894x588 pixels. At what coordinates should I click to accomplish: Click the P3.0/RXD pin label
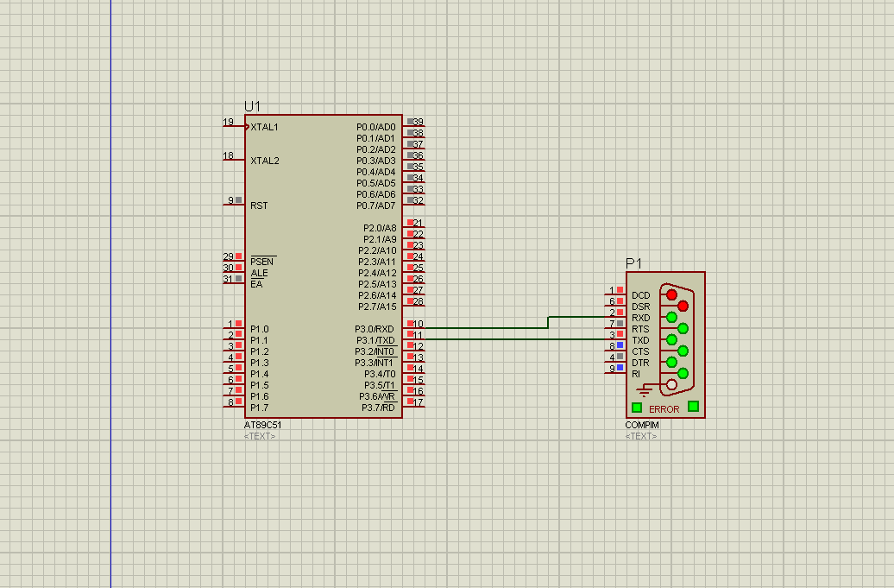(x=374, y=329)
